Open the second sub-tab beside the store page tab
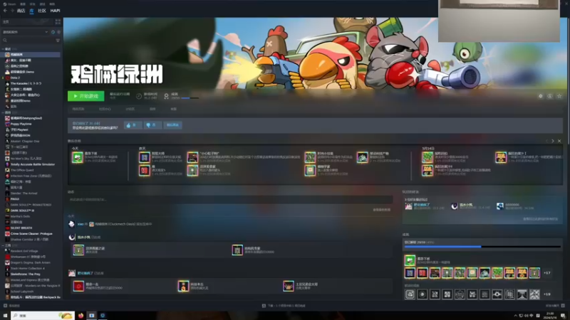 click(x=105, y=110)
